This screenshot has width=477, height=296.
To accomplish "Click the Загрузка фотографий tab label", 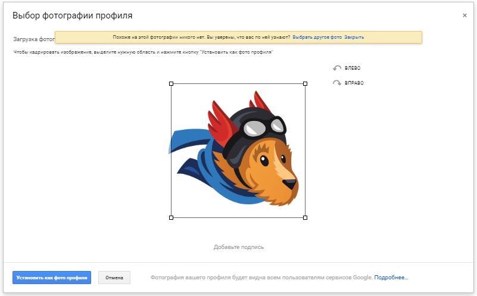I will click(x=34, y=39).
